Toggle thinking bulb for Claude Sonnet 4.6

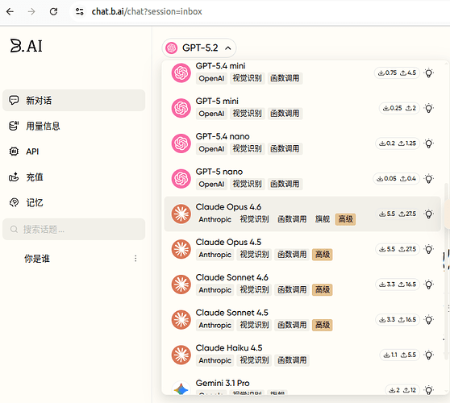click(429, 285)
